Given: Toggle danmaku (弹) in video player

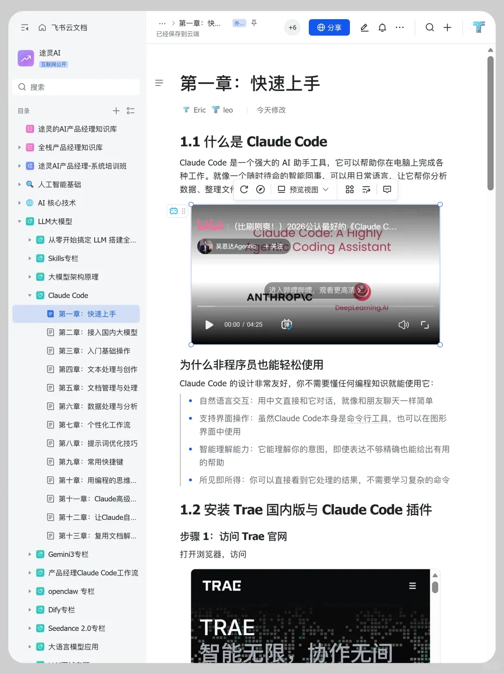Looking at the screenshot, I should pyautogui.click(x=287, y=325).
